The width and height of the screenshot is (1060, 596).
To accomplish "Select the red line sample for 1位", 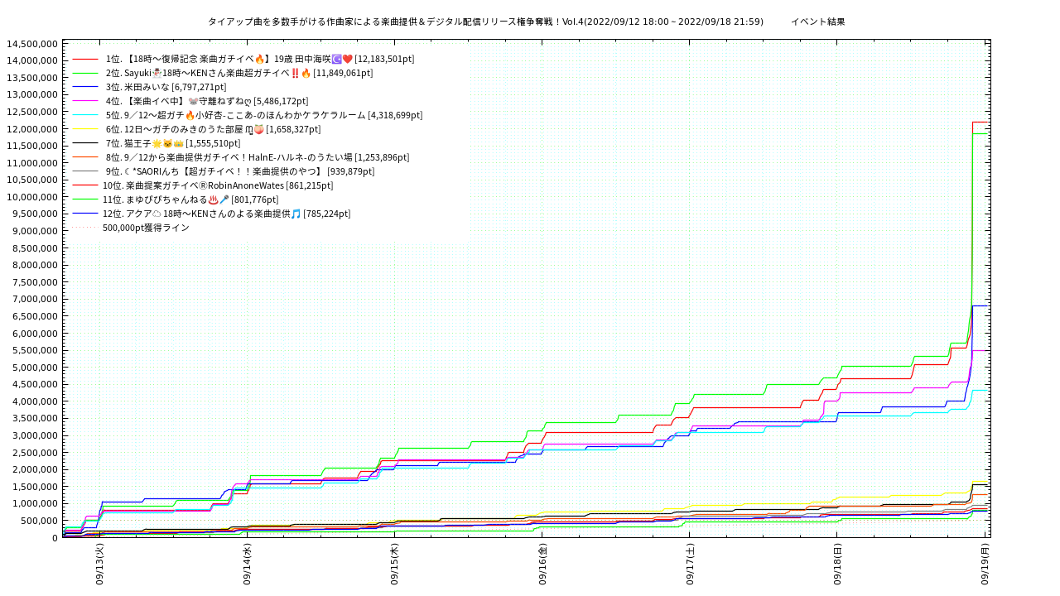I will coord(85,59).
